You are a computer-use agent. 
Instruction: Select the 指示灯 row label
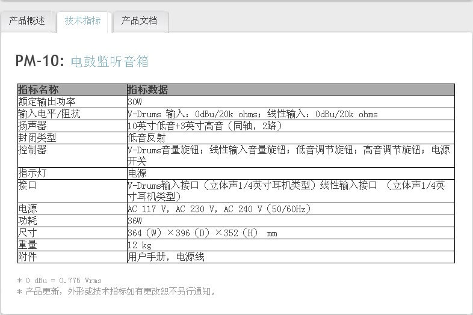(32, 173)
